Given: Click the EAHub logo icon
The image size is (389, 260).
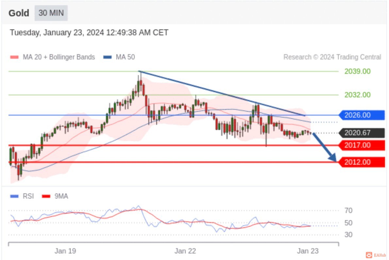Looking at the screenshot, I should click(369, 255).
